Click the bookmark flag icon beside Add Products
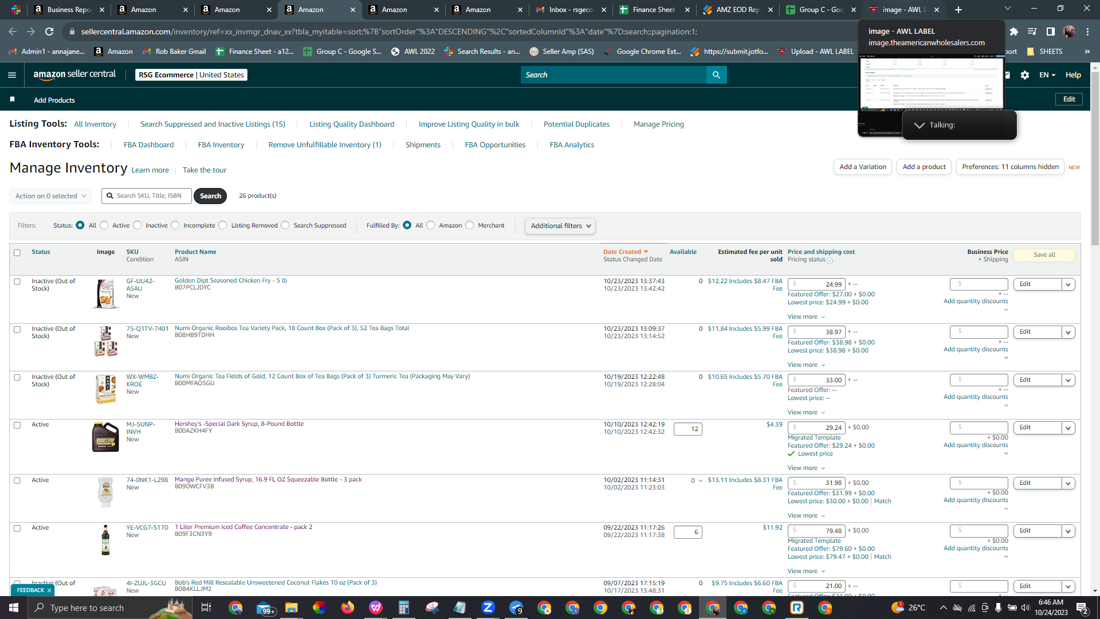The height and width of the screenshot is (619, 1100). [x=12, y=100]
